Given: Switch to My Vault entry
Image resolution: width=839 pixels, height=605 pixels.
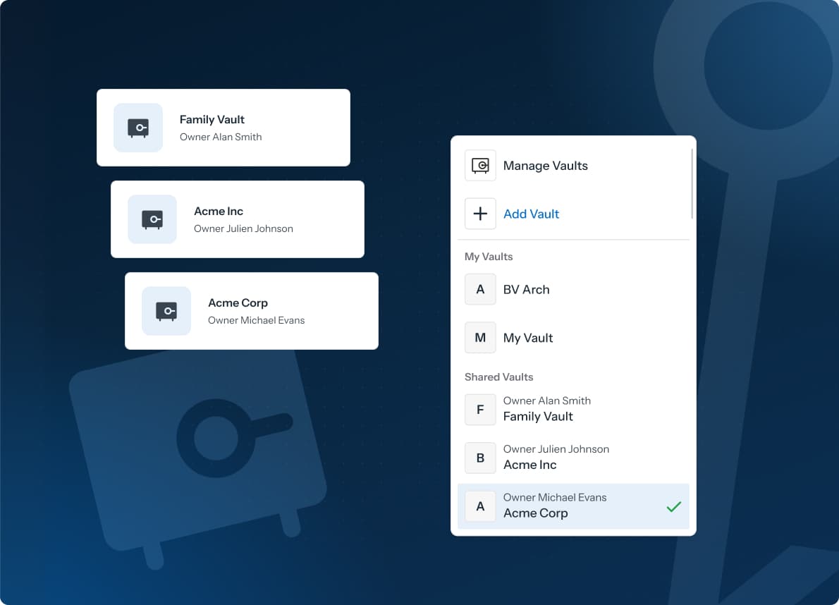Looking at the screenshot, I should (573, 338).
